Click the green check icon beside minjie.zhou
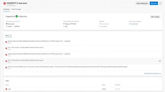 tap(16, 16)
